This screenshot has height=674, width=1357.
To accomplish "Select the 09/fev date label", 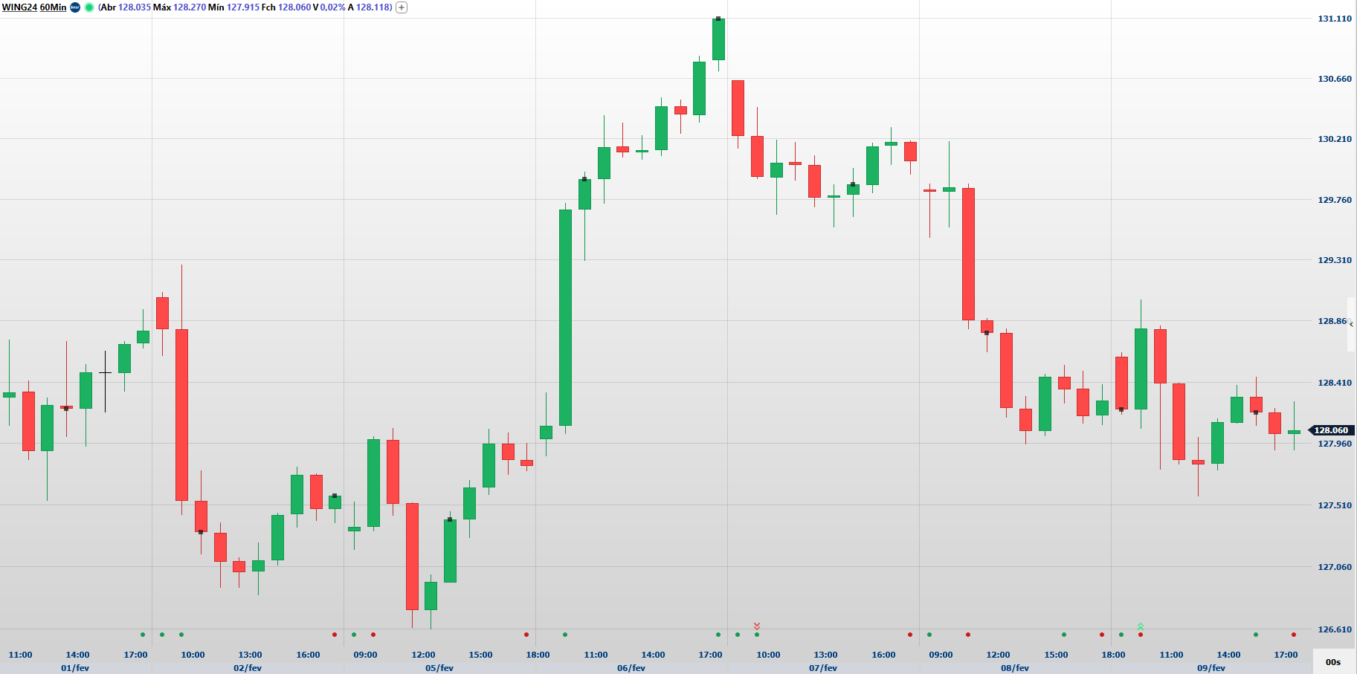I will tap(1211, 668).
